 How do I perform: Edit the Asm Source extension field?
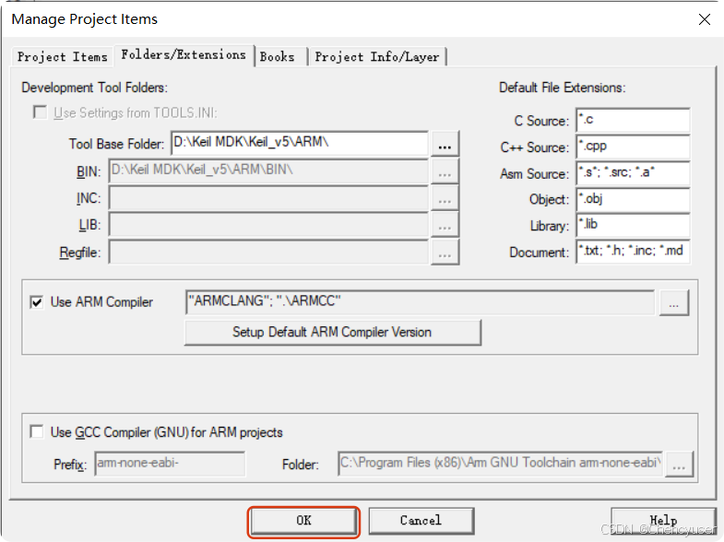pyautogui.click(x=633, y=173)
